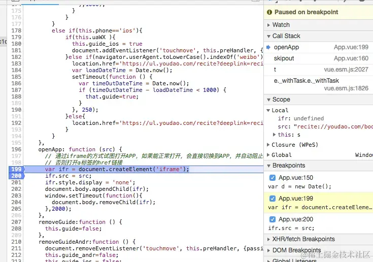Collapse the Local scope tree
The height and width of the screenshot is (262, 373).
268,110
